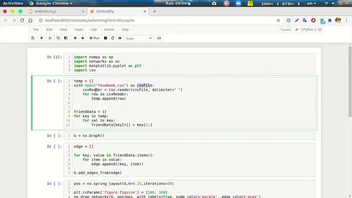Open the cell type Code dropdown
The image size is (352, 198).
point(139,38)
